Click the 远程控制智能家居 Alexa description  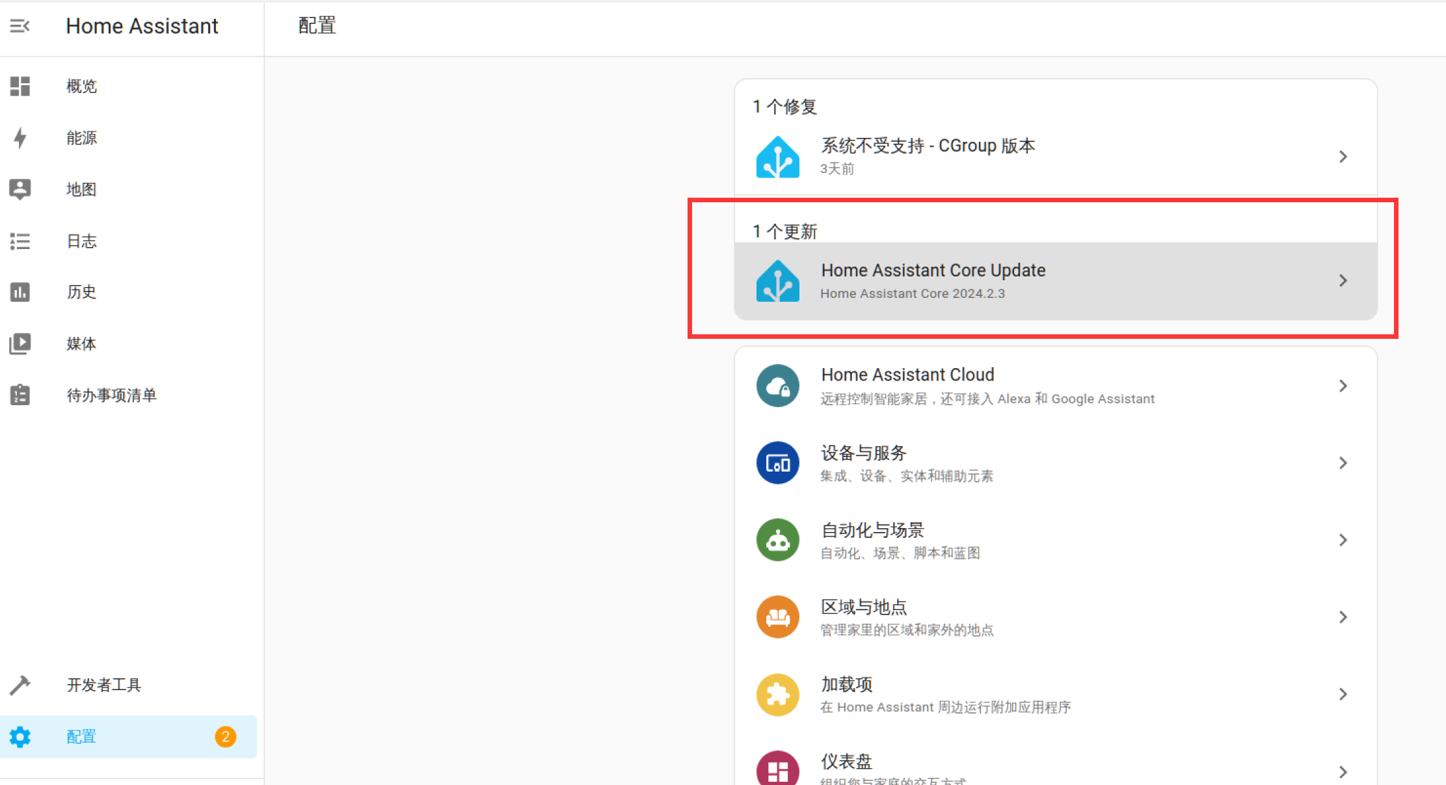tap(987, 399)
